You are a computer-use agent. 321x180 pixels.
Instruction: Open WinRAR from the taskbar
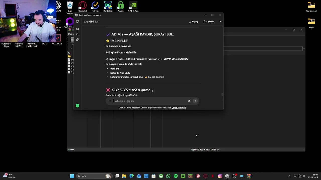(x=249, y=176)
